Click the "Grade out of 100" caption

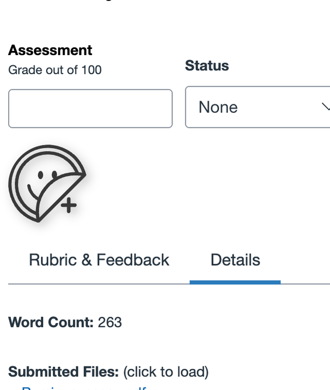(55, 70)
